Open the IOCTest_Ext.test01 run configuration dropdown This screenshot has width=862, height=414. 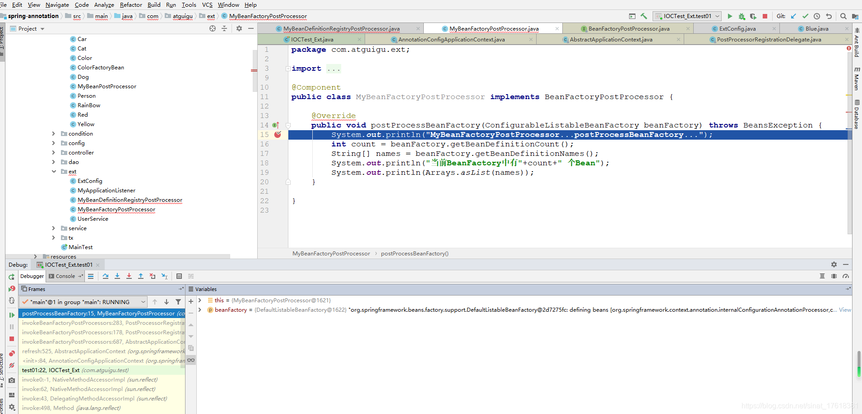coord(687,16)
